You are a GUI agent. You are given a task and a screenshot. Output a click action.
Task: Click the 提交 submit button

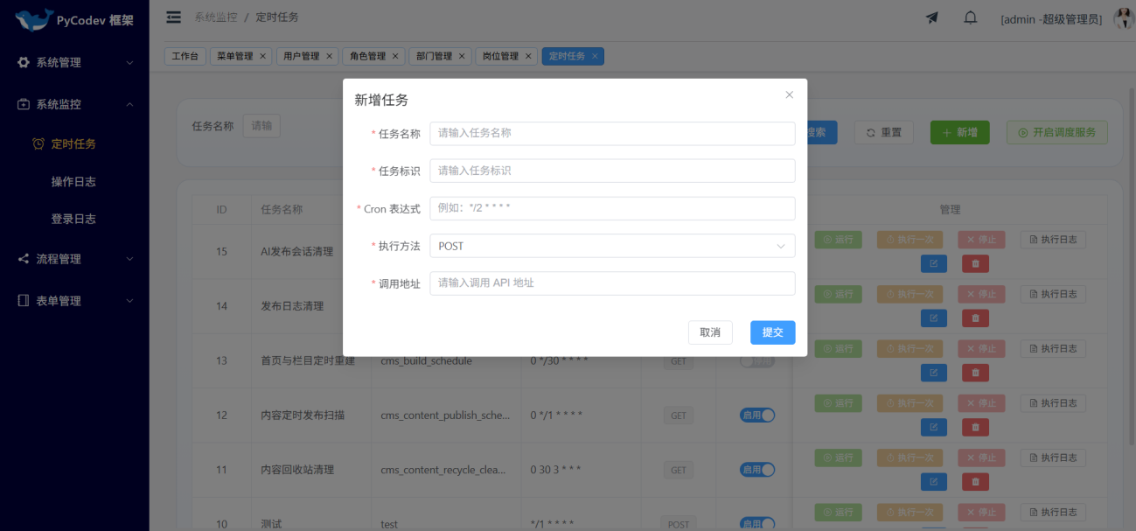772,332
